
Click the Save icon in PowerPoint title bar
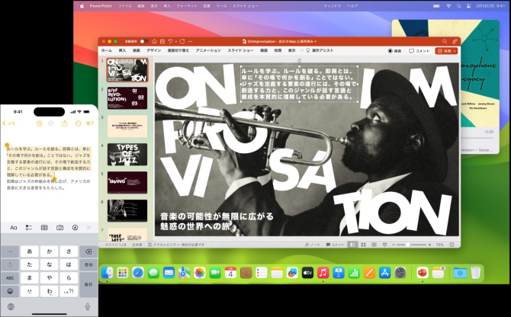[x=162, y=41]
